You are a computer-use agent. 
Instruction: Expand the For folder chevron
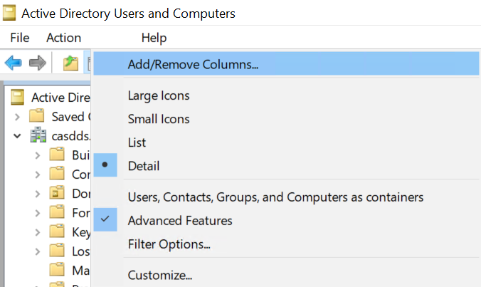[38, 213]
